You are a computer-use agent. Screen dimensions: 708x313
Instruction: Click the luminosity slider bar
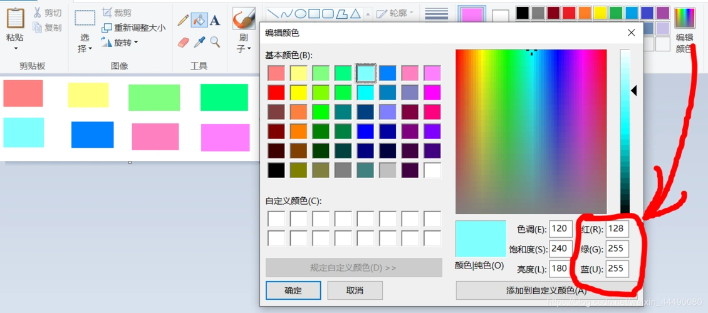click(625, 131)
